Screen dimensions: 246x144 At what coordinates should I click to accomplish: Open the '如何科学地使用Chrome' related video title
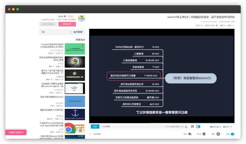52,45
